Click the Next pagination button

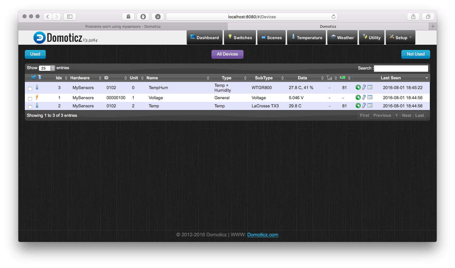[406, 115]
